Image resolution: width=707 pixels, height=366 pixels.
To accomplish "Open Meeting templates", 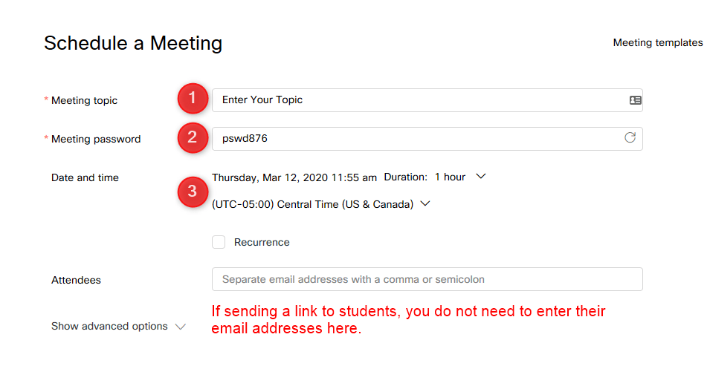I will [658, 43].
